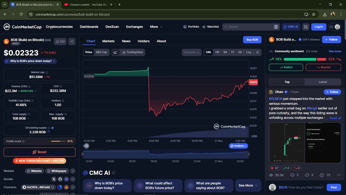Click the blue shield wallet icon in Contracts
The image size is (346, 195).
(x=60, y=187)
